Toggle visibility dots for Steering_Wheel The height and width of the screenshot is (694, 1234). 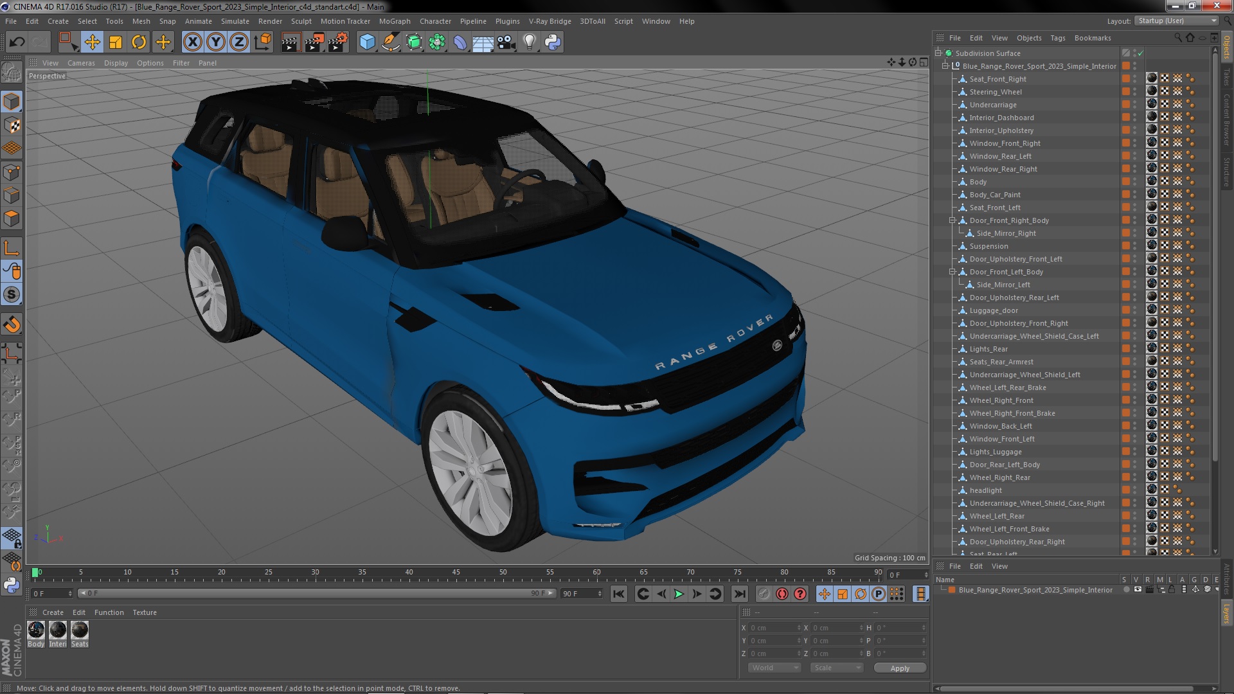[x=1134, y=92]
